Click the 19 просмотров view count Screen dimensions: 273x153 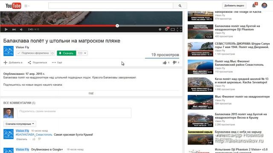[x=165, y=55]
